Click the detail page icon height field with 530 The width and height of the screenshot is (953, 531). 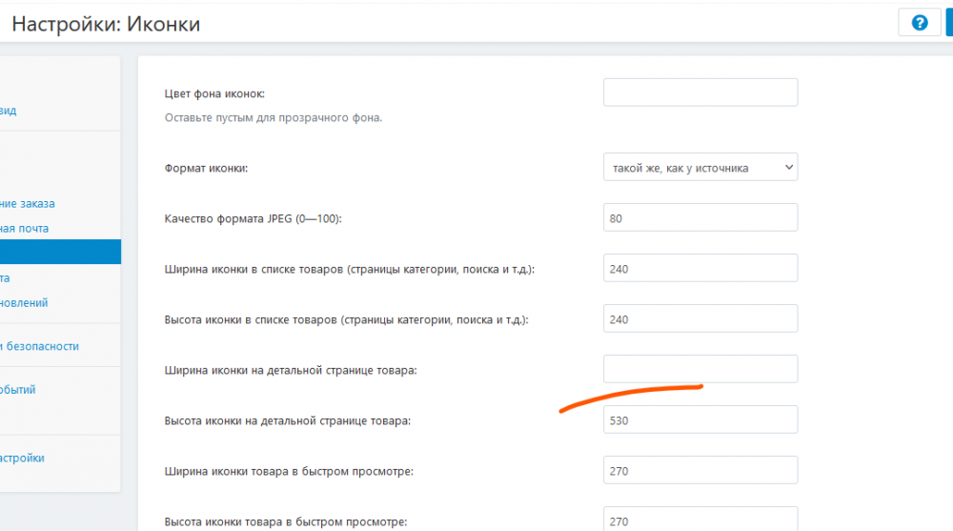pyautogui.click(x=700, y=420)
